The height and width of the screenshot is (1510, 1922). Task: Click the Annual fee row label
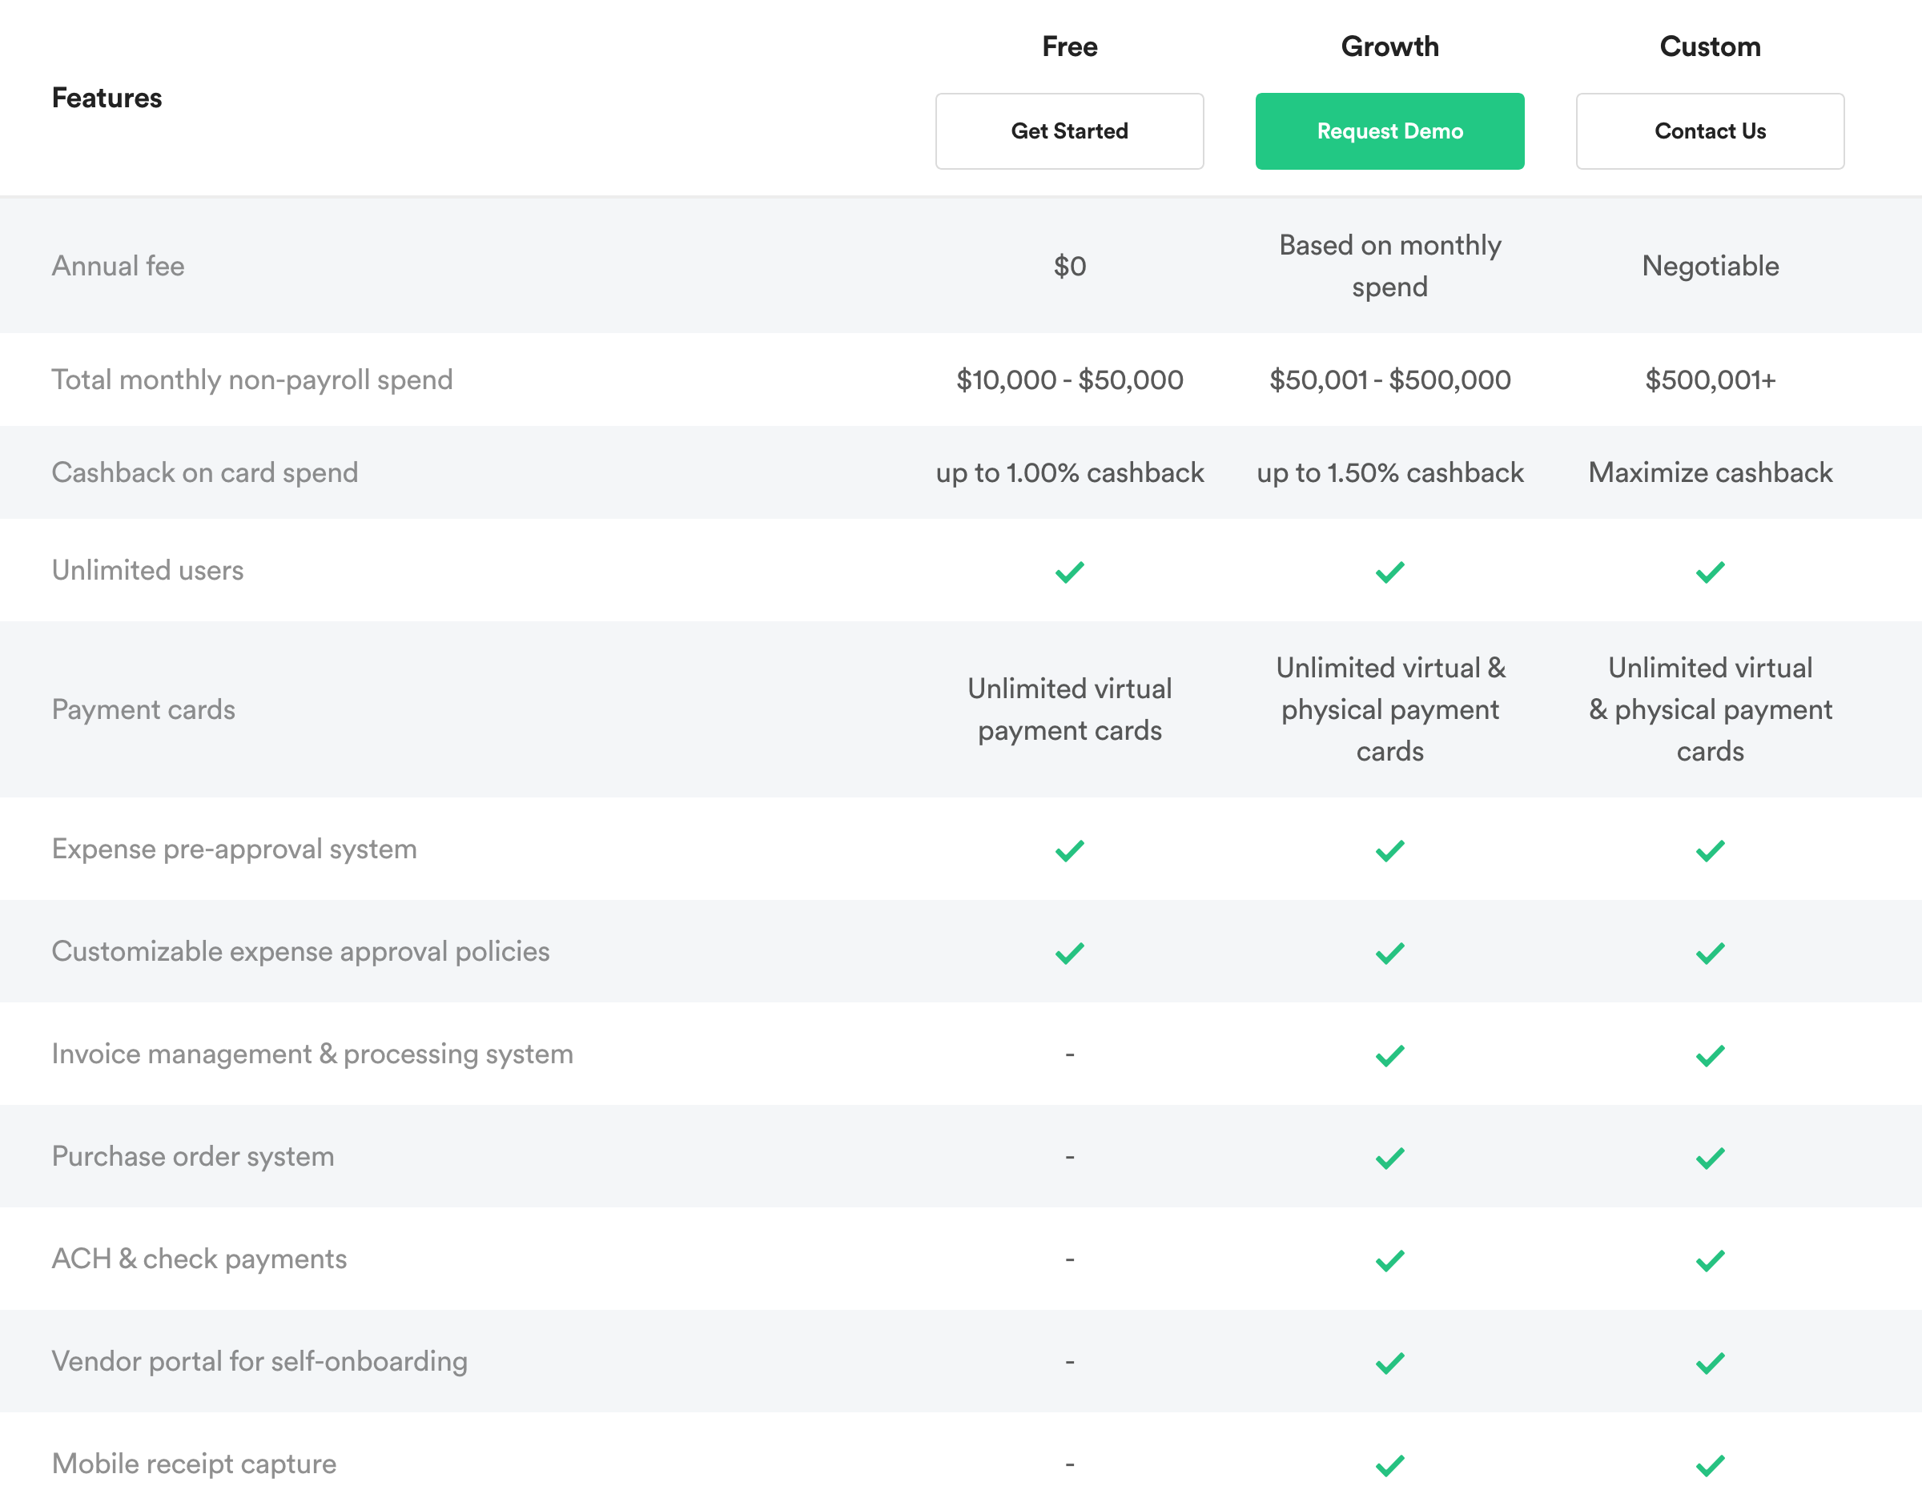pos(118,266)
